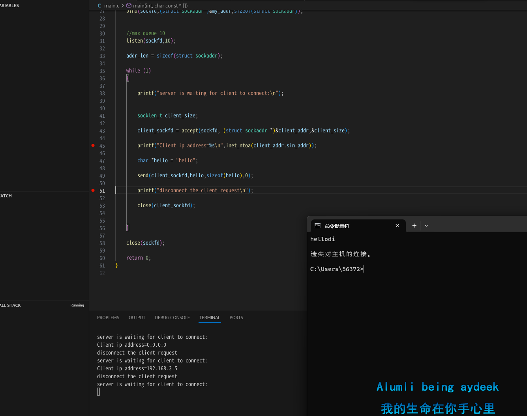The width and height of the screenshot is (527, 416).
Task: Click the return 0; line
Action: [139, 258]
